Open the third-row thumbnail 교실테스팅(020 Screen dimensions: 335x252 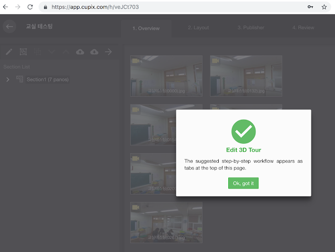point(153,174)
